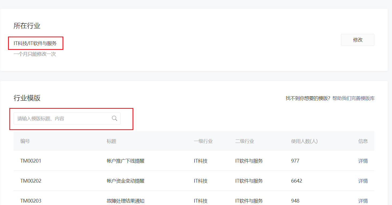
Task: Select the 故障处理结果通知 template title
Action: [125, 201]
